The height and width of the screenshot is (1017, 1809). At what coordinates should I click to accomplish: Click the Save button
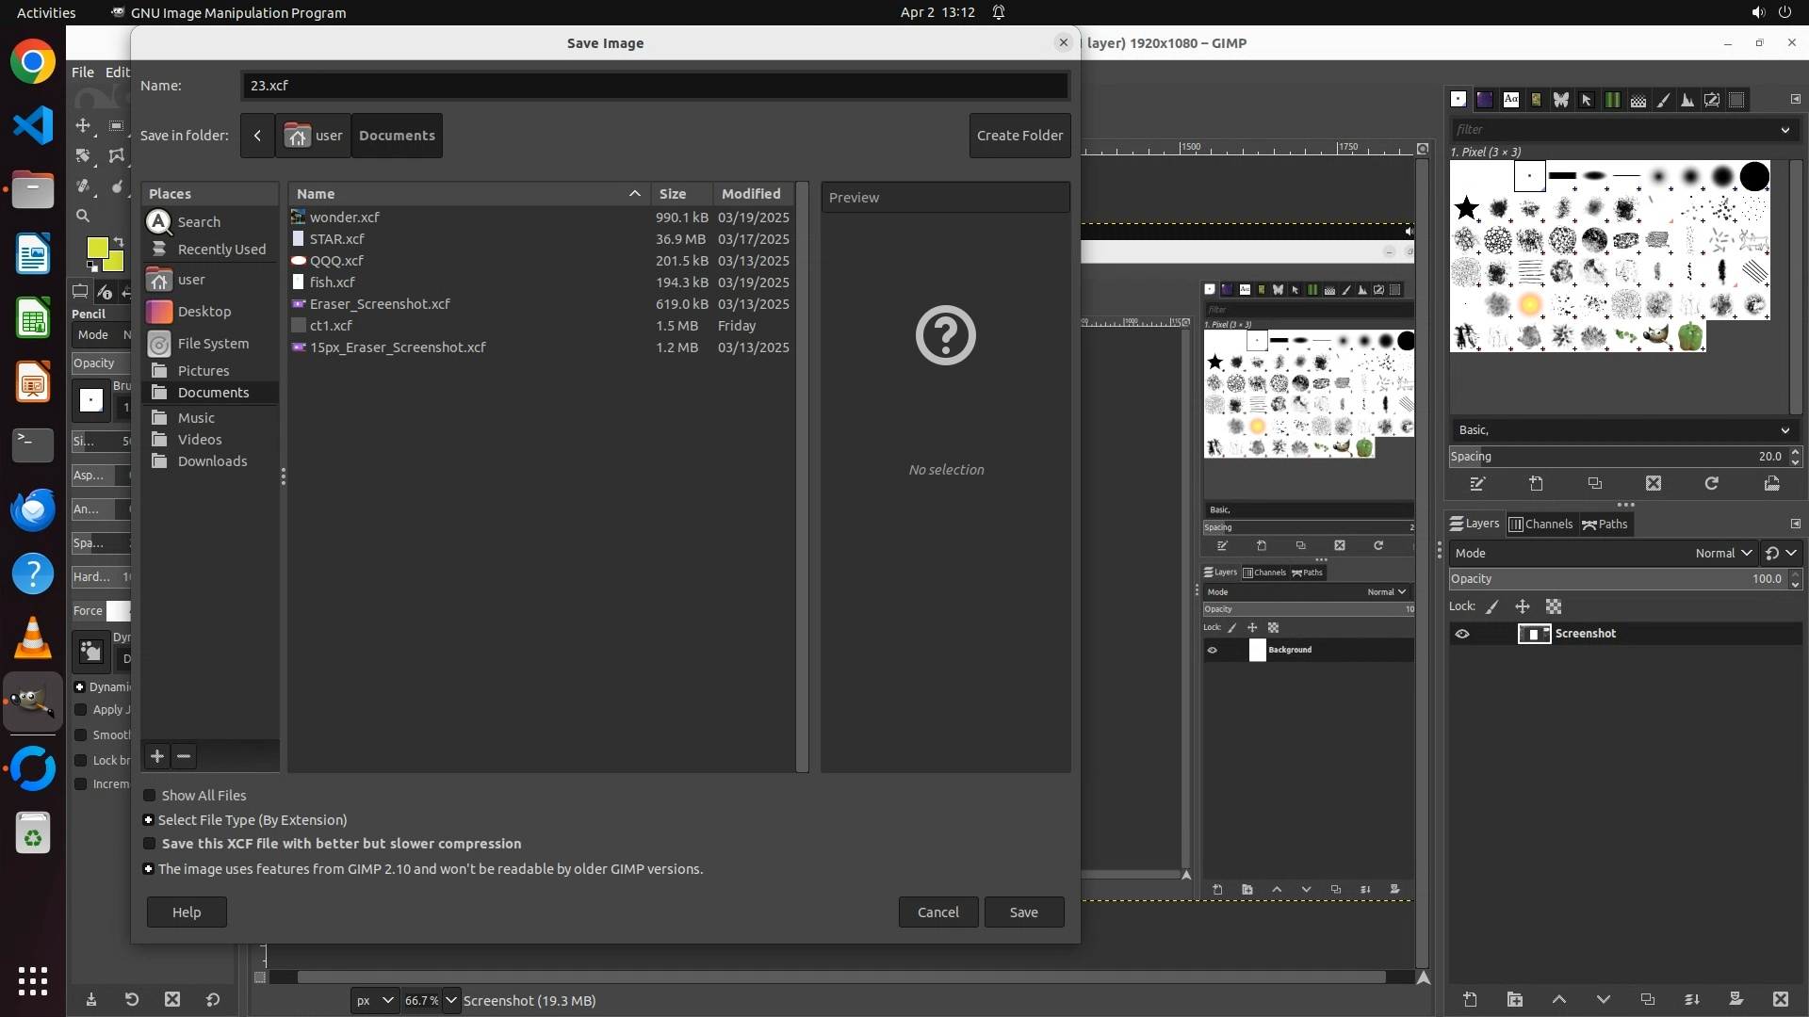coord(1023,912)
